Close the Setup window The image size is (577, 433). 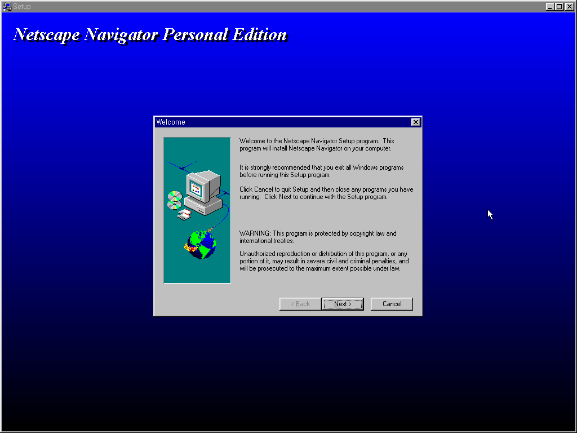(569, 6)
